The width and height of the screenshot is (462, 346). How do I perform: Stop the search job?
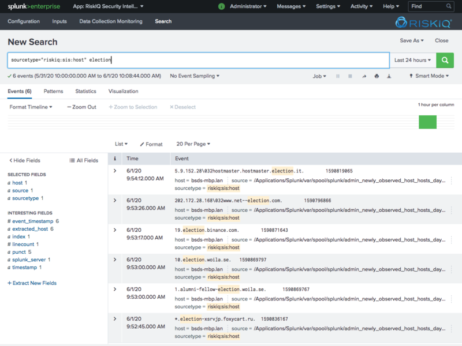click(x=350, y=76)
